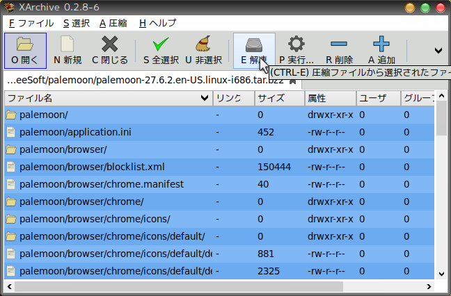The height and width of the screenshot is (296, 451).
Task: Click the icons/default/ folder icon
Action: tap(11, 236)
